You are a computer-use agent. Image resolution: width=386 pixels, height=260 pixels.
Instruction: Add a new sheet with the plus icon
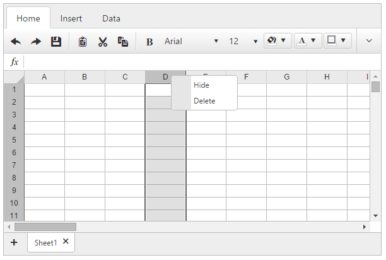pos(14,242)
